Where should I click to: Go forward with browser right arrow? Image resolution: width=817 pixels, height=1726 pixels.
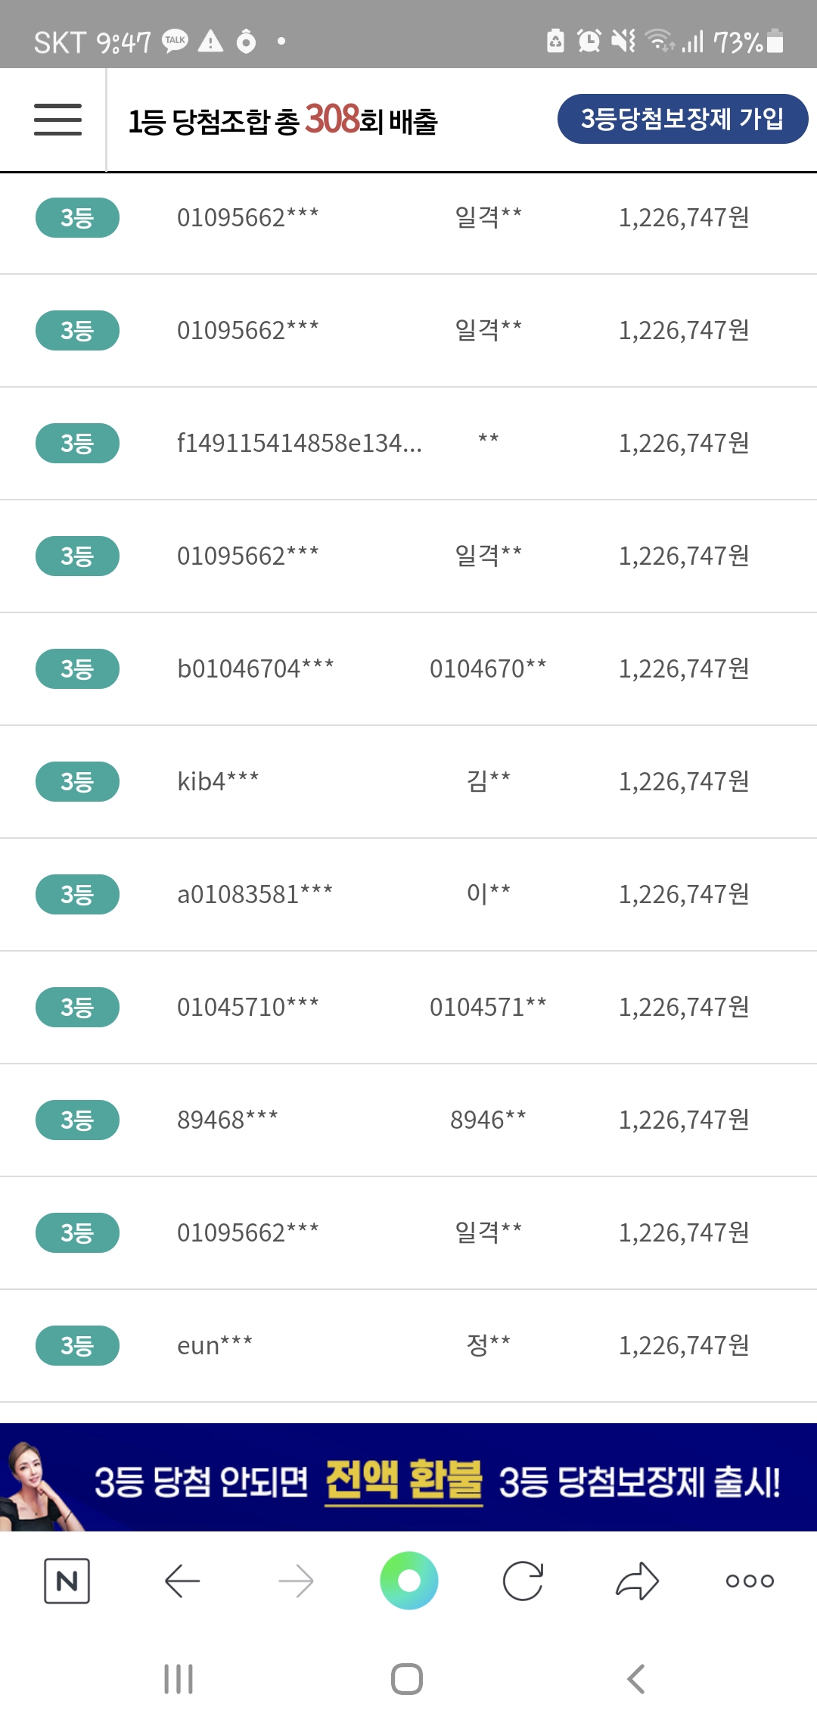click(x=296, y=1581)
